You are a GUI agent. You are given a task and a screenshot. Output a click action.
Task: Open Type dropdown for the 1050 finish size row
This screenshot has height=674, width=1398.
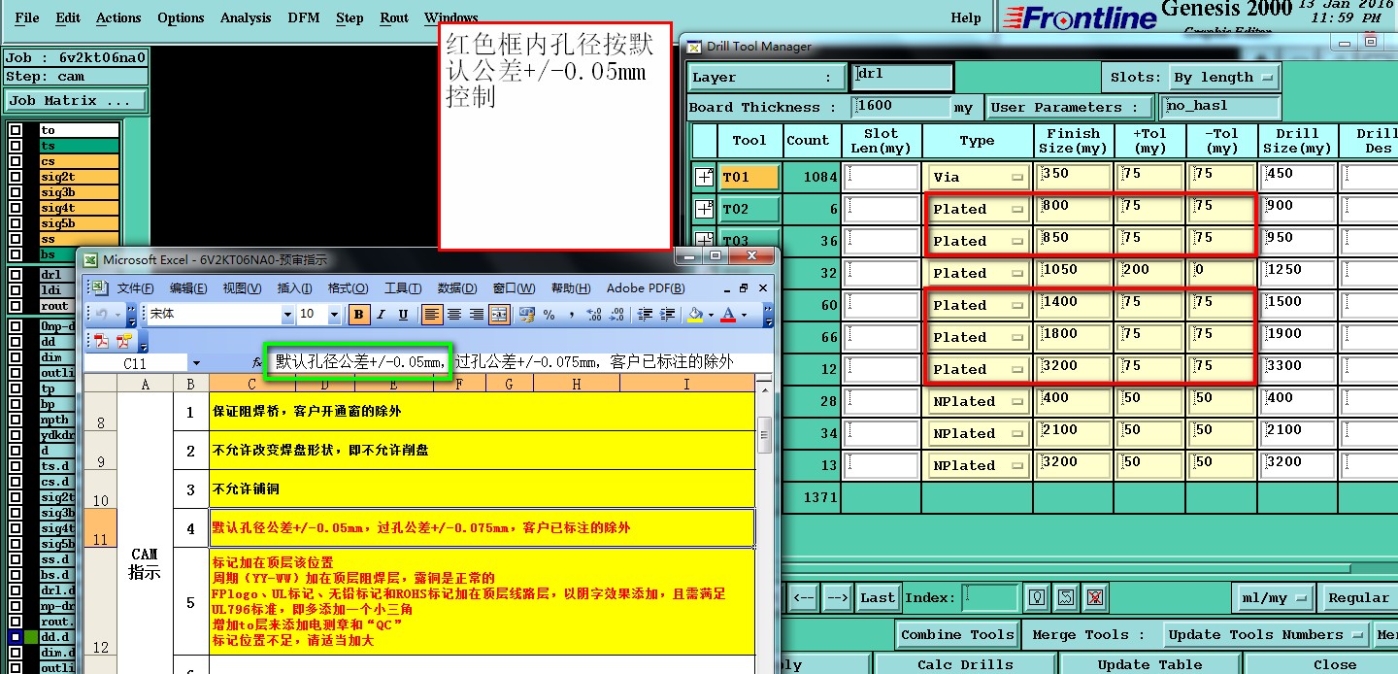point(978,273)
